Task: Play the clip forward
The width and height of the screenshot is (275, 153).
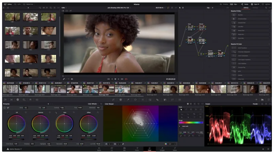Action: 119,79
